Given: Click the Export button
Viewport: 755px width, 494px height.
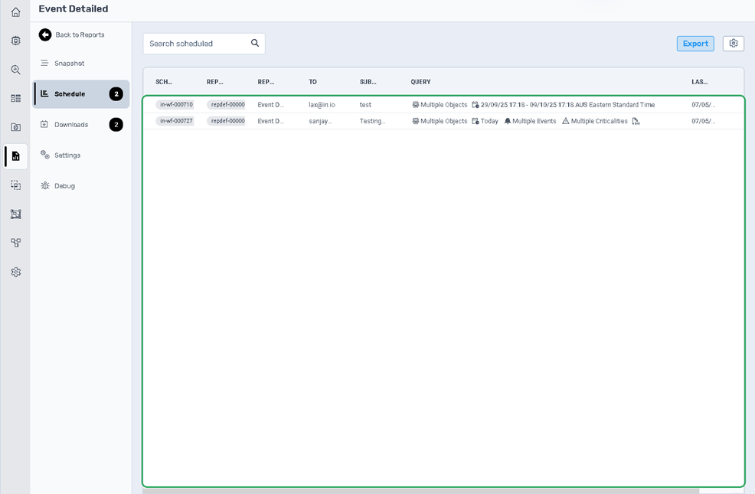Looking at the screenshot, I should click(695, 44).
